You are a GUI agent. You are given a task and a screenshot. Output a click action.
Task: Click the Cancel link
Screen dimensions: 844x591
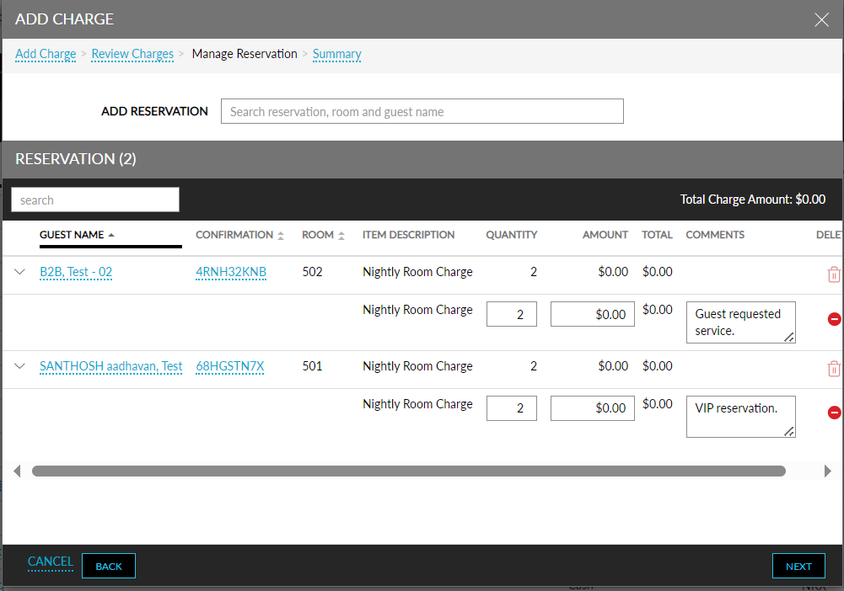pyautogui.click(x=51, y=562)
